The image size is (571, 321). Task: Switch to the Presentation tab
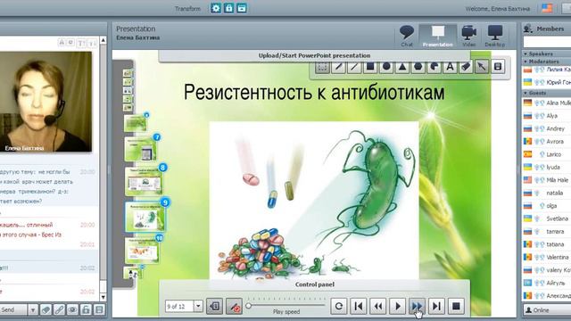[x=438, y=36]
